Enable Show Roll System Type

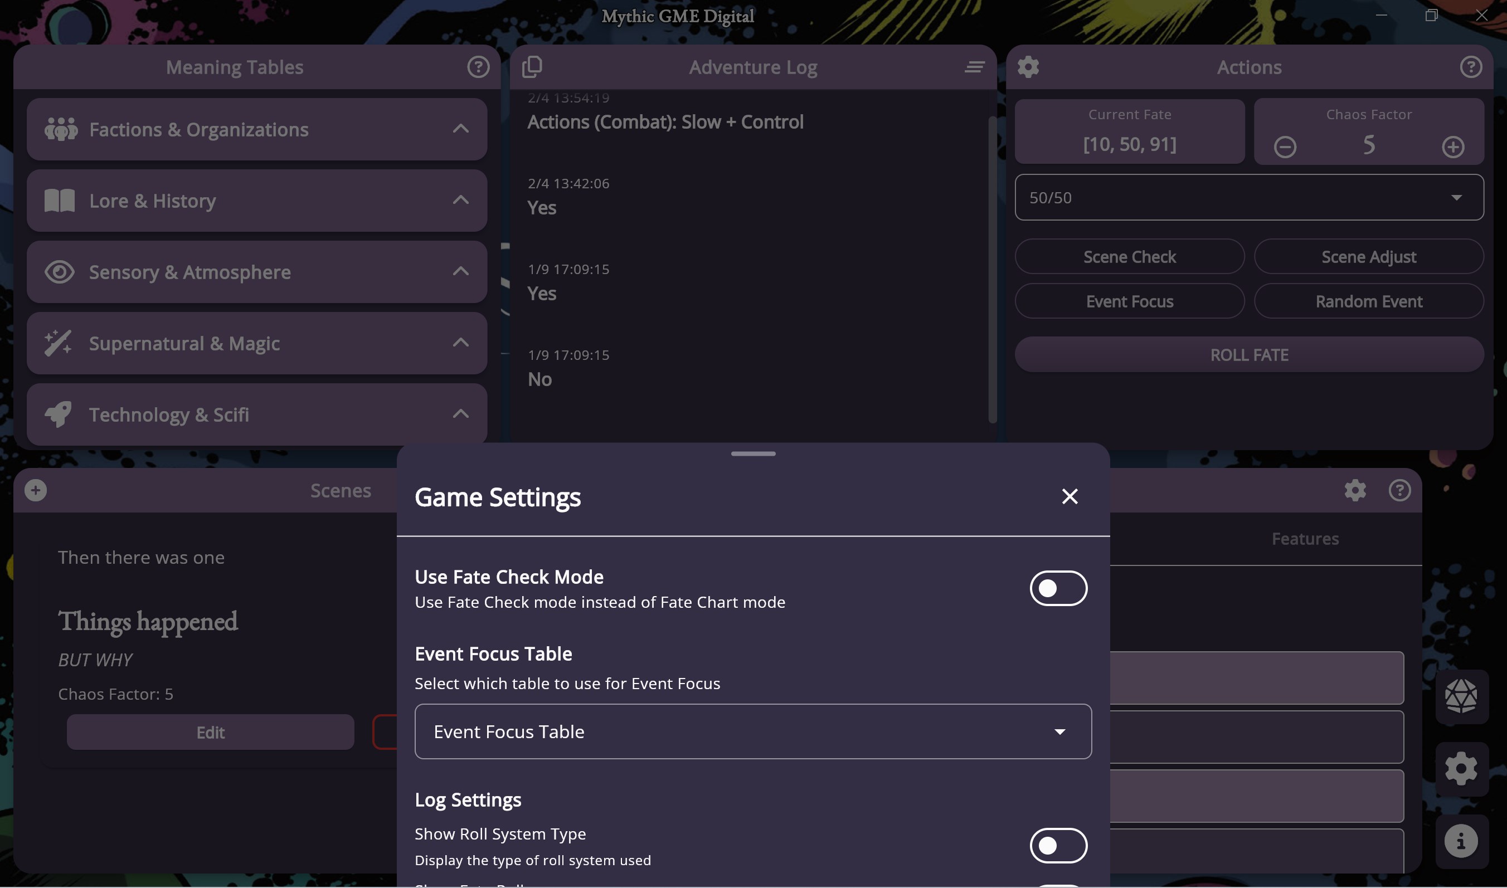pyautogui.click(x=1058, y=846)
